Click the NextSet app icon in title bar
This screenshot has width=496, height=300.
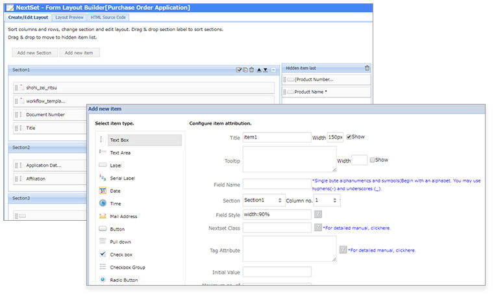tap(10, 8)
